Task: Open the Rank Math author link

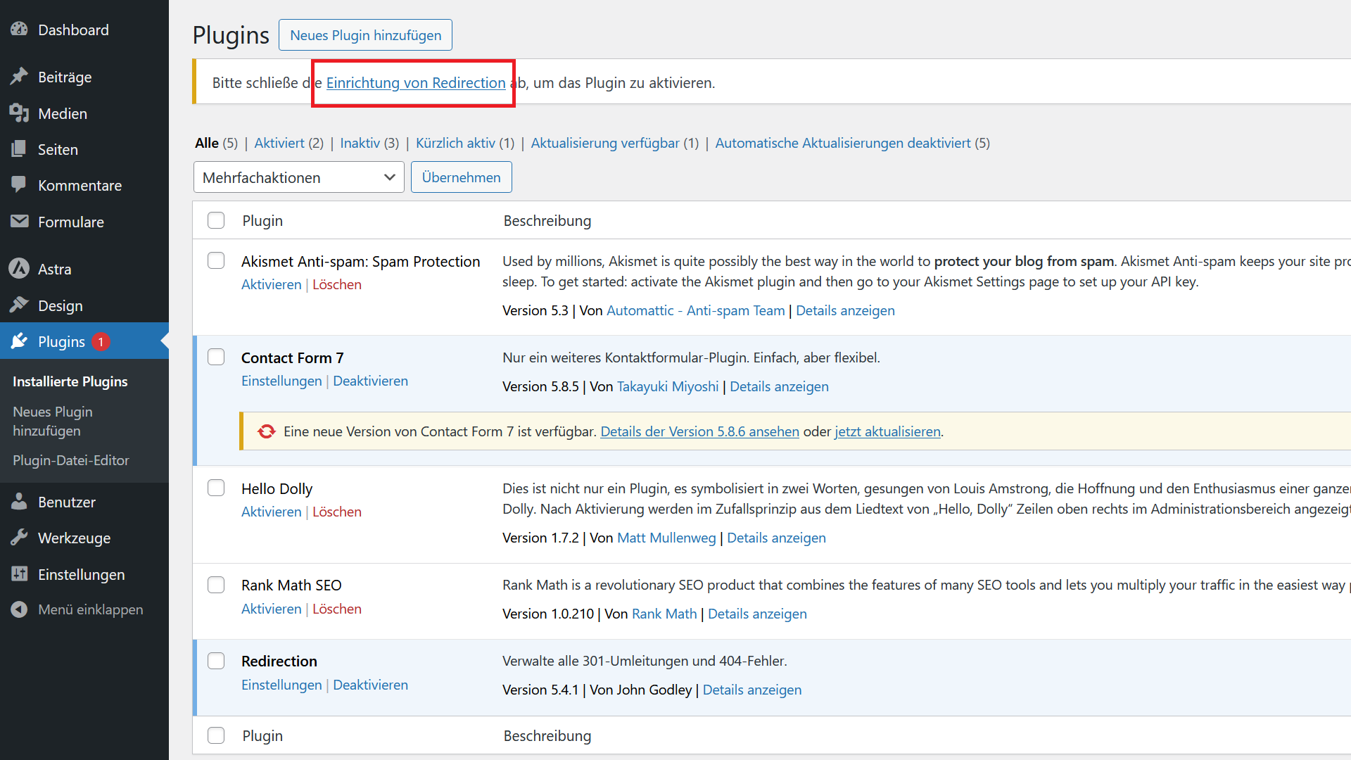Action: point(664,614)
